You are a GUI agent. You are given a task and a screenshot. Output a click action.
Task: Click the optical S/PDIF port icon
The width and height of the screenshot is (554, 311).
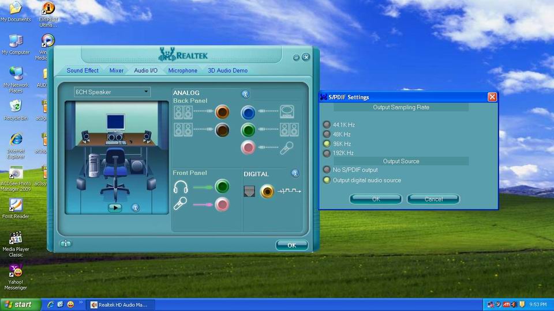[x=249, y=191]
